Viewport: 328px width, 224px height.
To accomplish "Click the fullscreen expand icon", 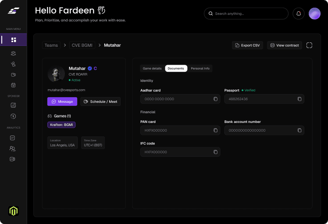I will pos(309,45).
